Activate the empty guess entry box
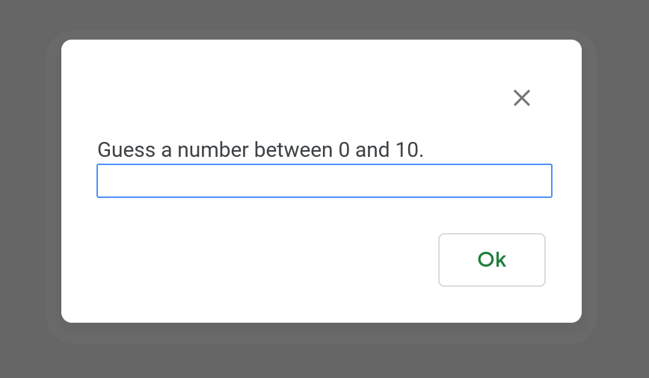This screenshot has height=378, width=649. (x=324, y=181)
